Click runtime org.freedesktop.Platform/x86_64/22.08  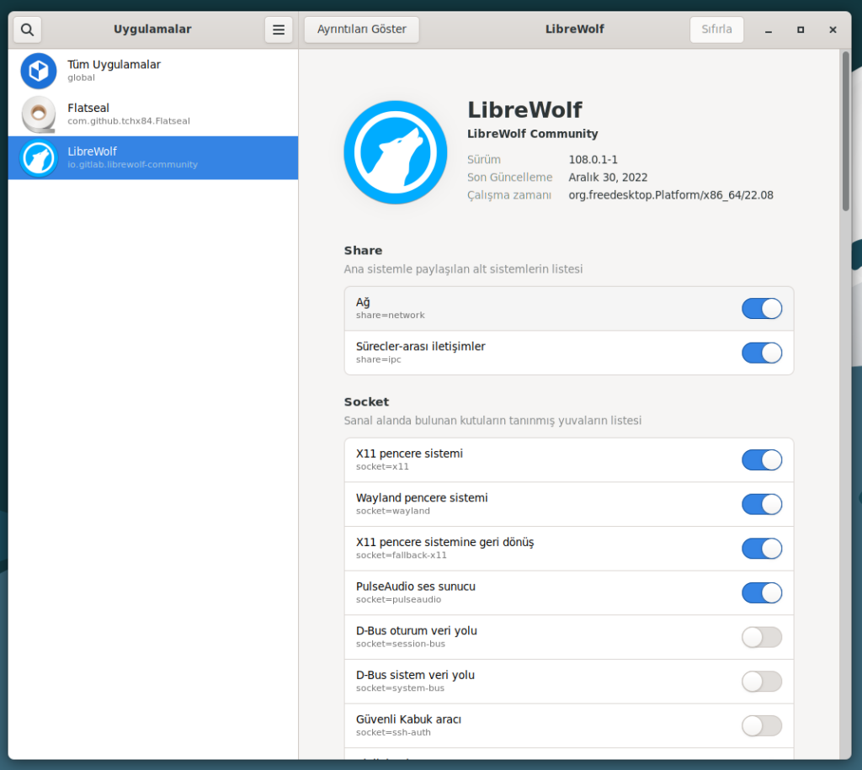(671, 195)
